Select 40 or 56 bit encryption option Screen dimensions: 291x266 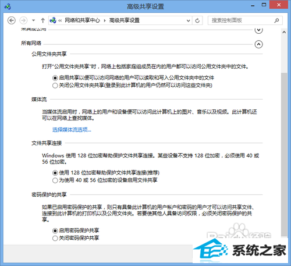pyautogui.click(x=55, y=180)
